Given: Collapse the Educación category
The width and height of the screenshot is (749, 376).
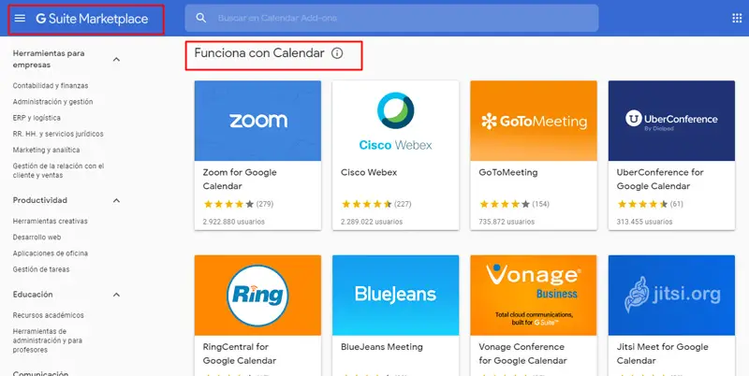Looking at the screenshot, I should coord(117,294).
